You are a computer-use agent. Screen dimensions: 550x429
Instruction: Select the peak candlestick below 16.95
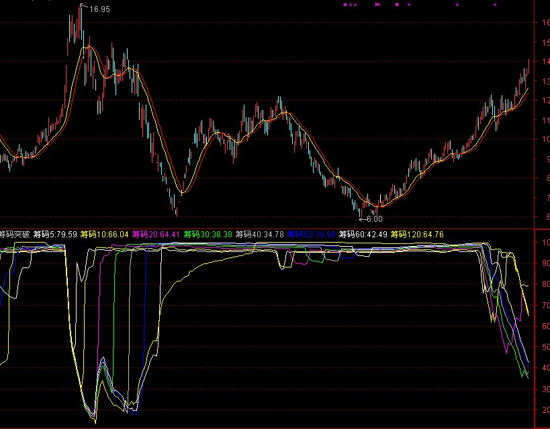click(80, 23)
